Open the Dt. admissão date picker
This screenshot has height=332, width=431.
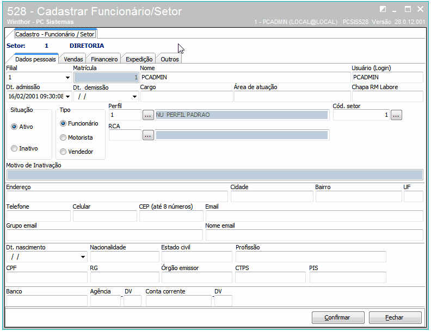pyautogui.click(x=67, y=97)
